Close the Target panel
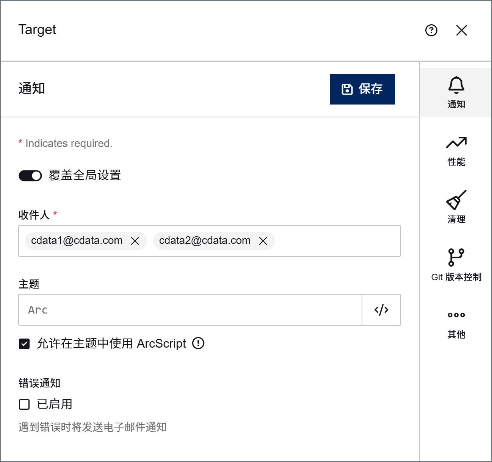 (462, 30)
